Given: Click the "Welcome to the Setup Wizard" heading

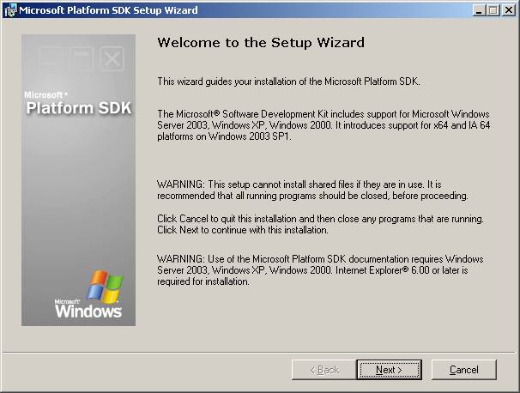Looking at the screenshot, I should (261, 43).
